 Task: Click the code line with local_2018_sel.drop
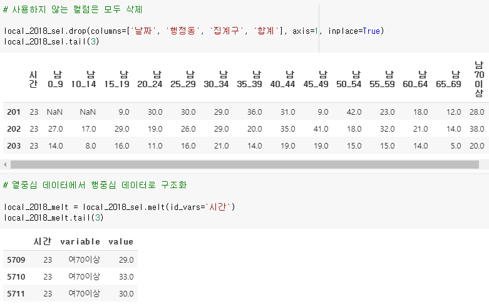(x=193, y=31)
